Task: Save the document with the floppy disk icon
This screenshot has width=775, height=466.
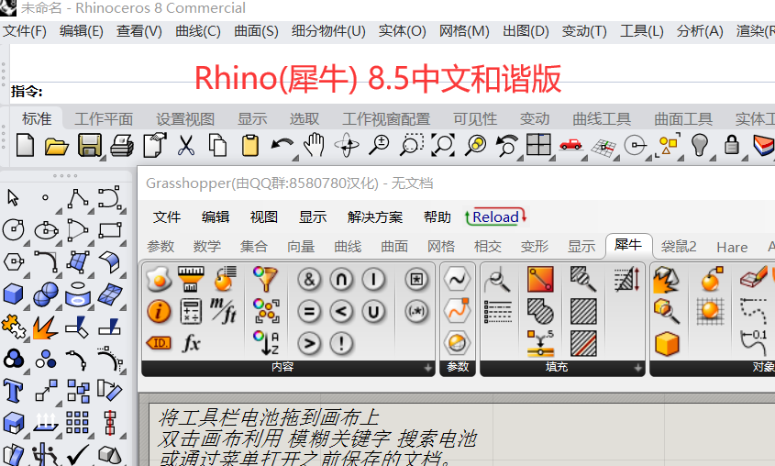Action: 90,146
